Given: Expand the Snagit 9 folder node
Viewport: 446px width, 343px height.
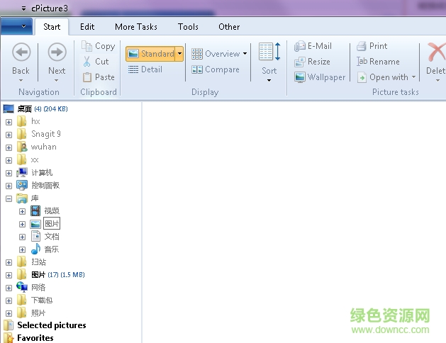Looking at the screenshot, I should coord(9,135).
